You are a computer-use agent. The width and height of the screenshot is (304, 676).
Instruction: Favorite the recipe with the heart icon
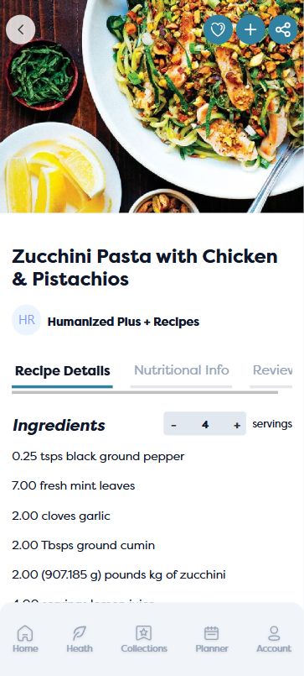pos(218,29)
